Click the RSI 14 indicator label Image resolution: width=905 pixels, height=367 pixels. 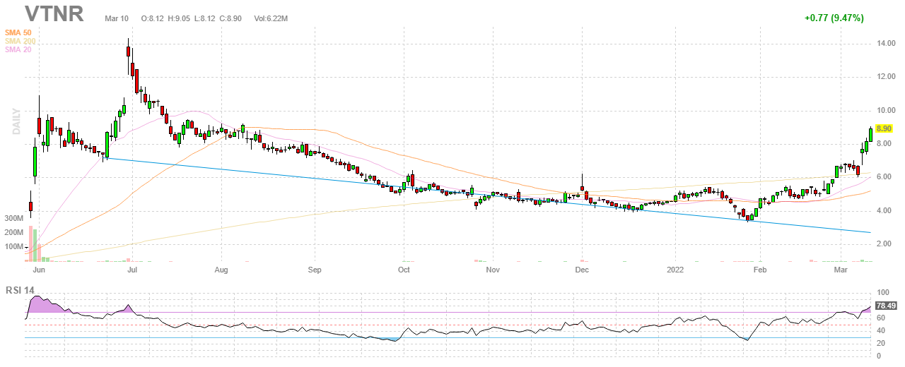click(21, 290)
